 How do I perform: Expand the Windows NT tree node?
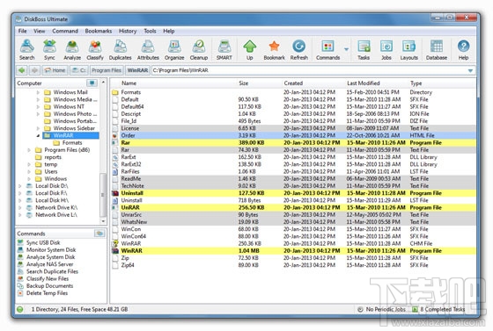point(38,106)
